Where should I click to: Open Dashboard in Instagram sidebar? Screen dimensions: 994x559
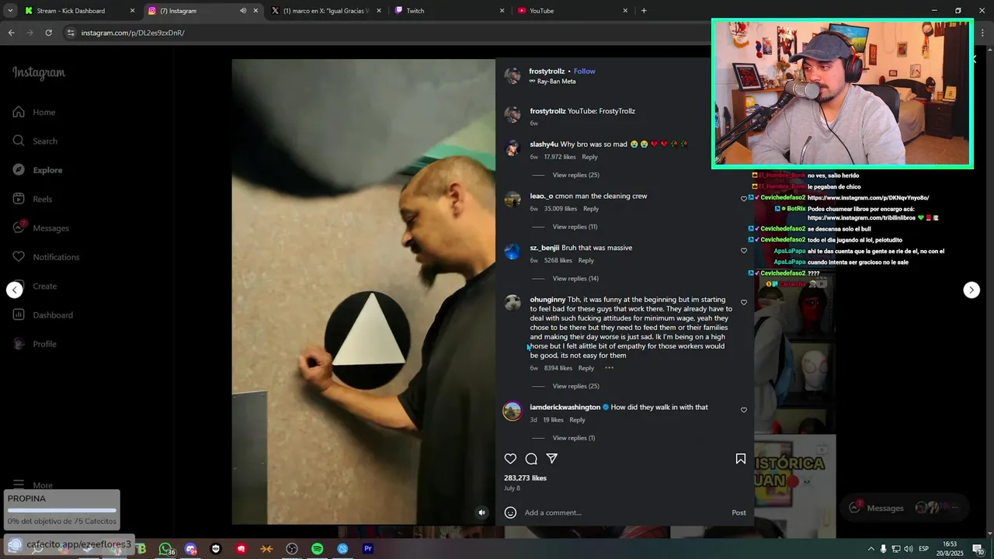pyautogui.click(x=43, y=314)
